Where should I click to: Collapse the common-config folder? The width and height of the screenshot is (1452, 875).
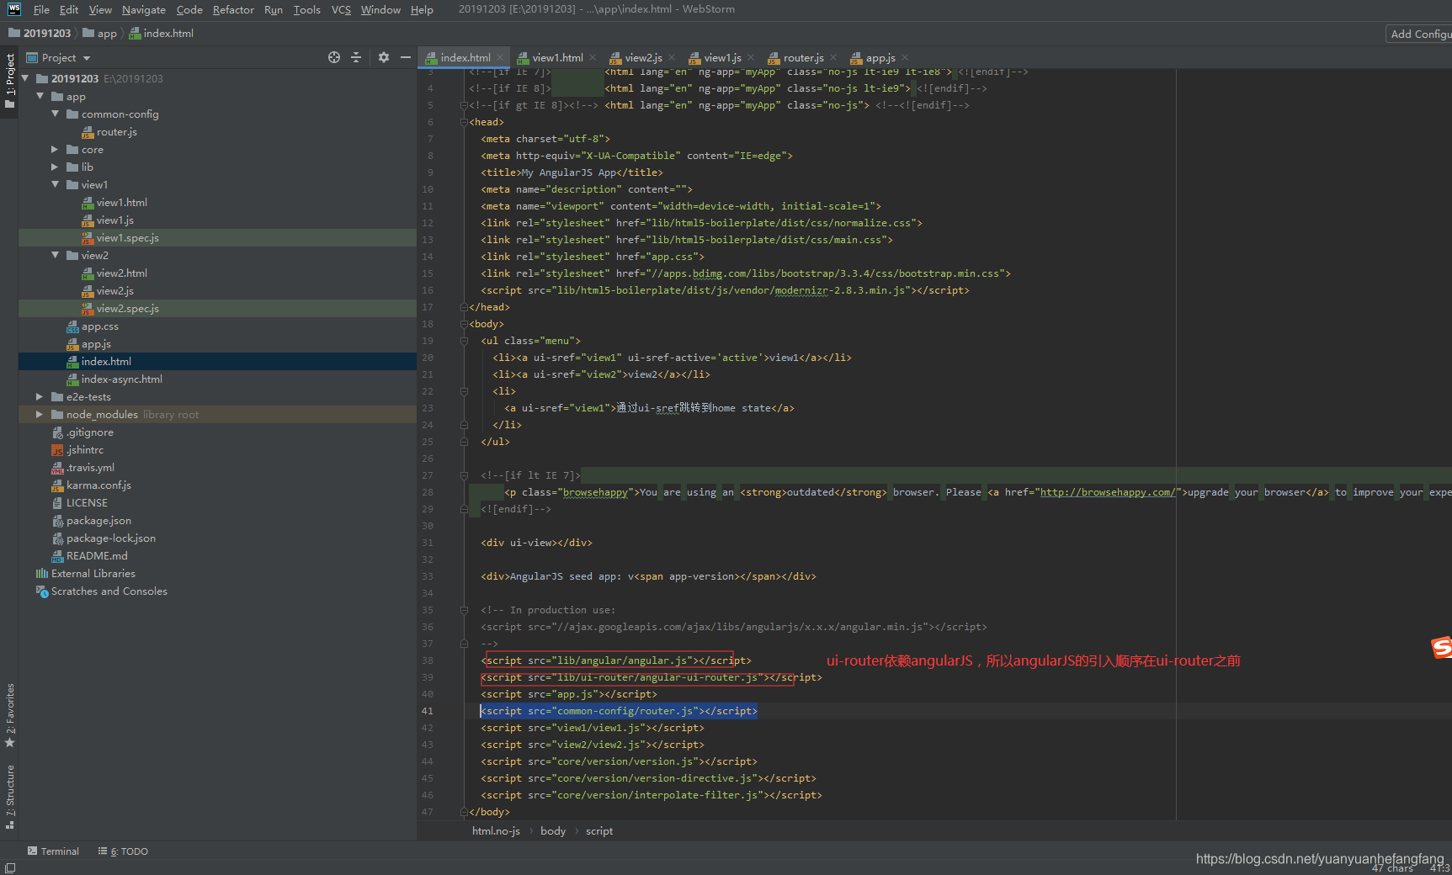tap(56, 114)
